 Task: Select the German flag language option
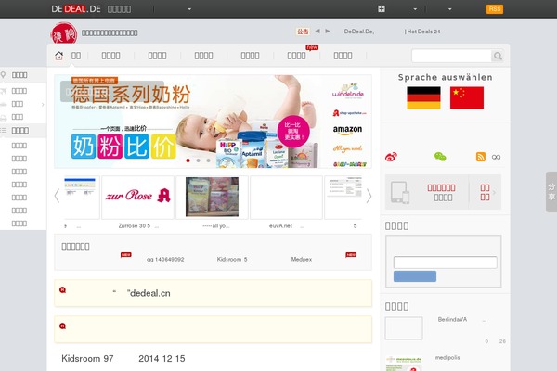423,97
